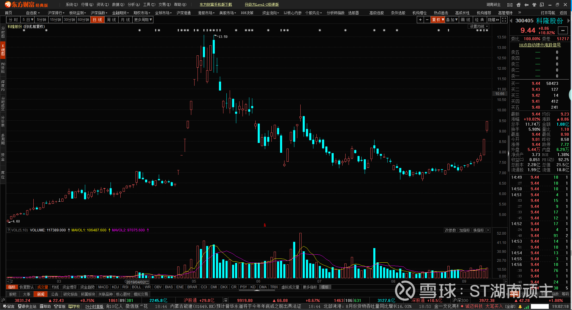The width and height of the screenshot is (572, 310).
Task: Click the back arrow icon in title bar
Action: pyautogui.click(x=526, y=5)
